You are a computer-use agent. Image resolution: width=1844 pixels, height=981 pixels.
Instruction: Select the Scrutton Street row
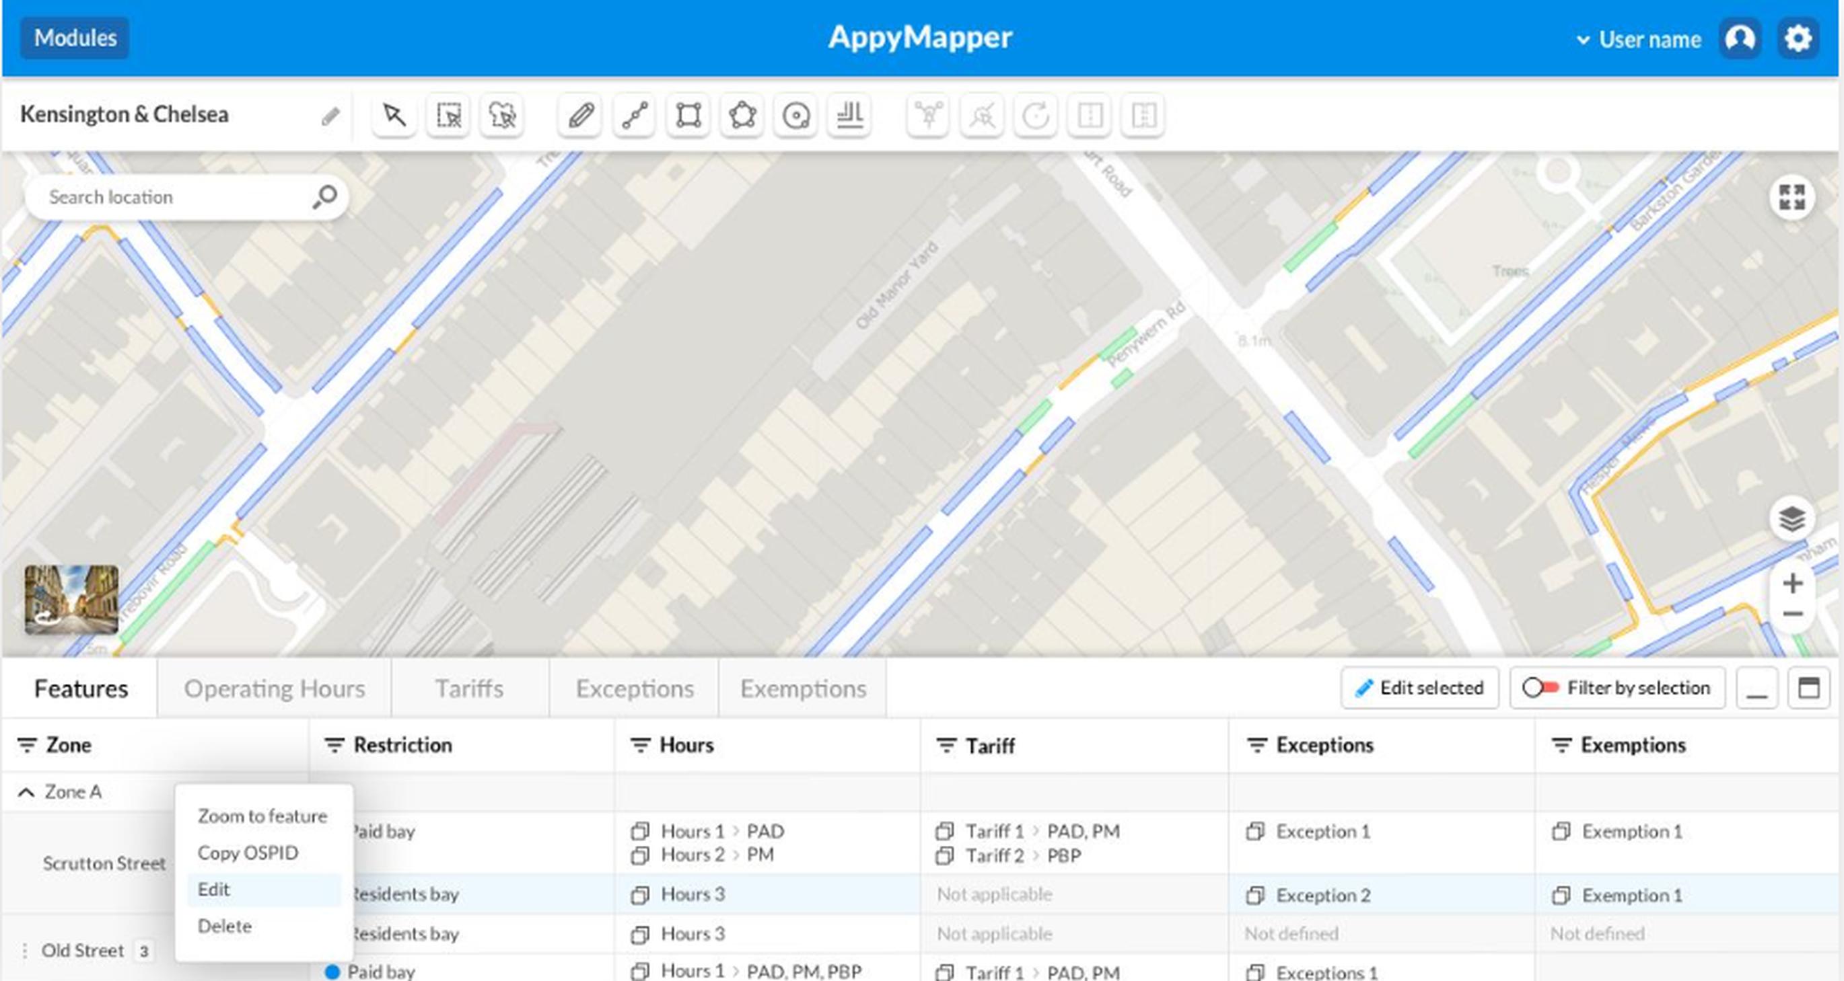coord(104,864)
